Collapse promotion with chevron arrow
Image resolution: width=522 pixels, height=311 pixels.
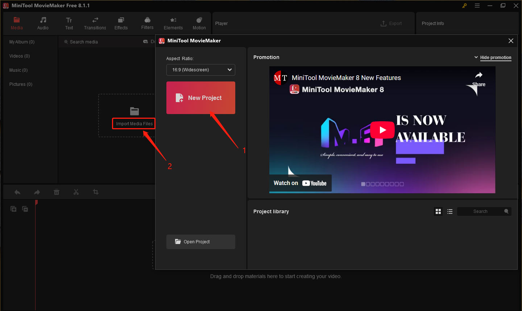[476, 57]
